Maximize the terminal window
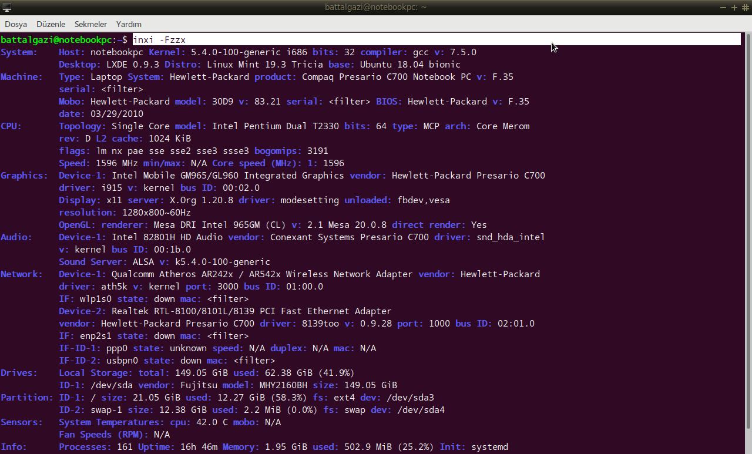 tap(734, 7)
